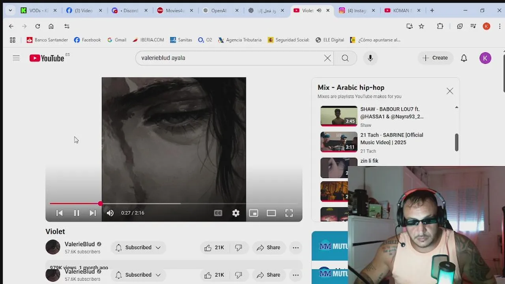505x284 pixels.
Task: Go to the YouTube home logo
Action: 47,58
